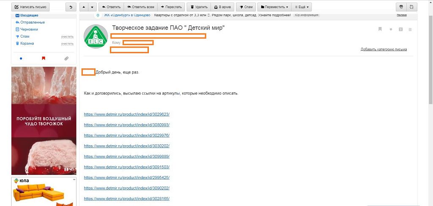Open link ending with id/2995425/
Image resolution: width=433 pixels, height=206 pixels.
point(127,178)
